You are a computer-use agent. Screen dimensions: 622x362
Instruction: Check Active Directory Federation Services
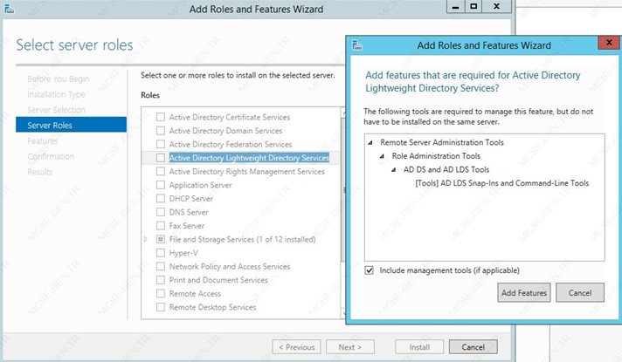pyautogui.click(x=160, y=144)
